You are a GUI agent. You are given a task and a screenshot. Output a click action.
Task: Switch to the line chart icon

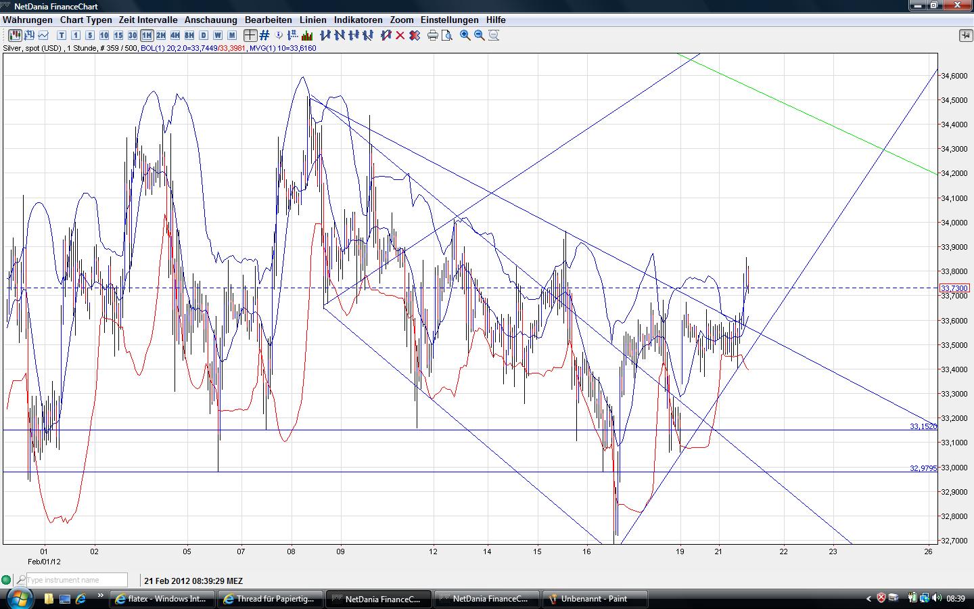44,35
